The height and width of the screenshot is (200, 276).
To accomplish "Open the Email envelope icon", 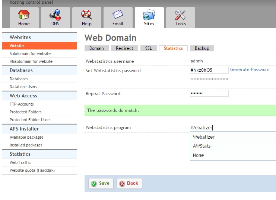I will (x=118, y=14).
